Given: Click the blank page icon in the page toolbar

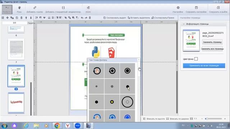Looking at the screenshot, I should point(17,18).
